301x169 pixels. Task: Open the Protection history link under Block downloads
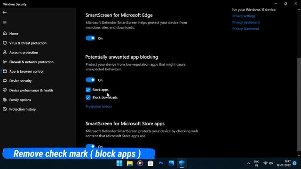click(99, 107)
